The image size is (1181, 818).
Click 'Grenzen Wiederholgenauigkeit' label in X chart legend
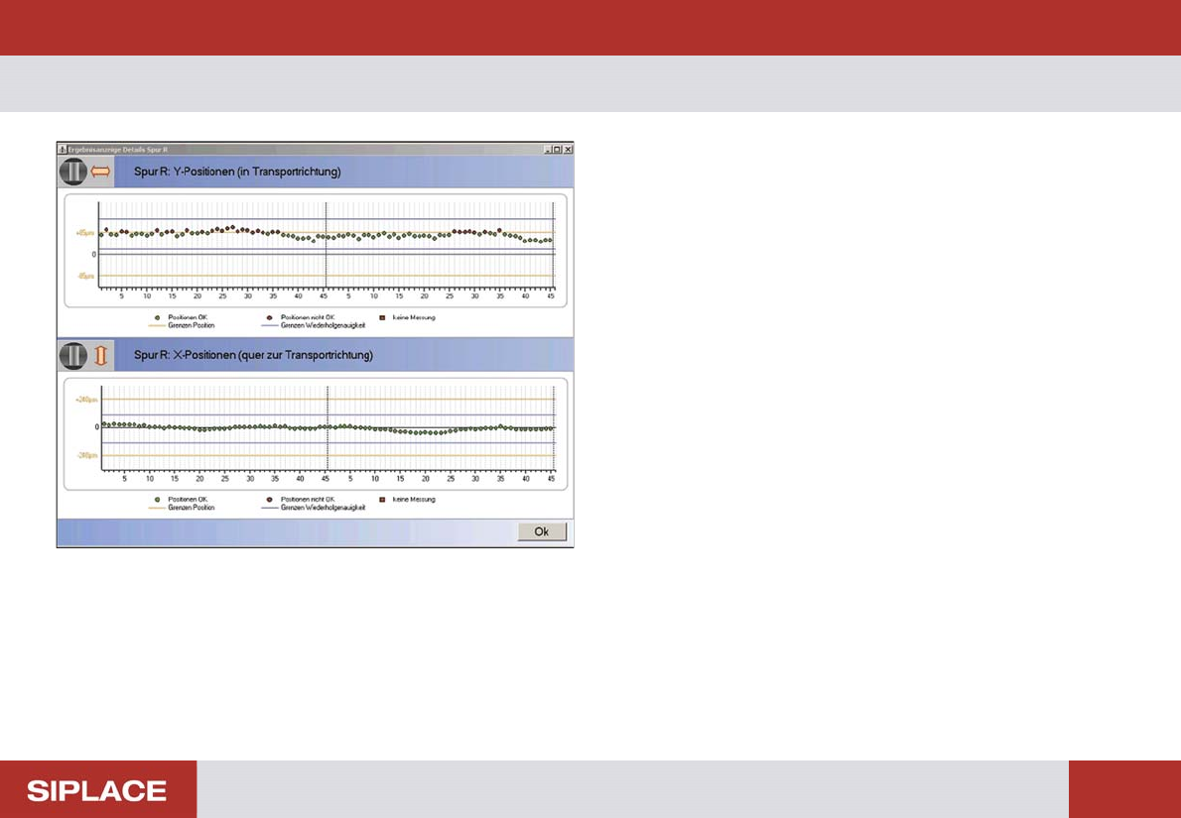pyautogui.click(x=324, y=508)
